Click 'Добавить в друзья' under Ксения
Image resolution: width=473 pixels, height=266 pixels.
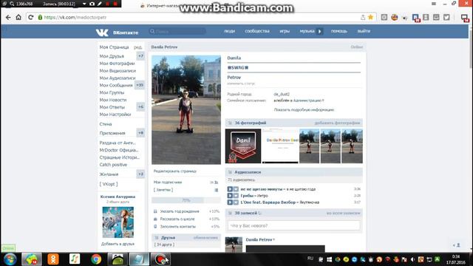coord(118,244)
